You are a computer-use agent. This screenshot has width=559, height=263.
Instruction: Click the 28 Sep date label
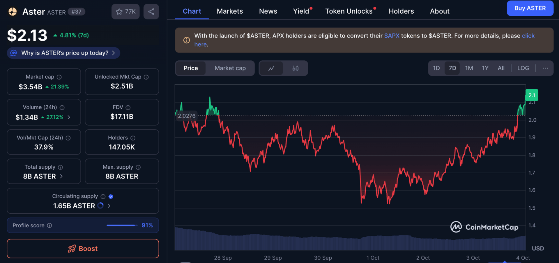223,258
